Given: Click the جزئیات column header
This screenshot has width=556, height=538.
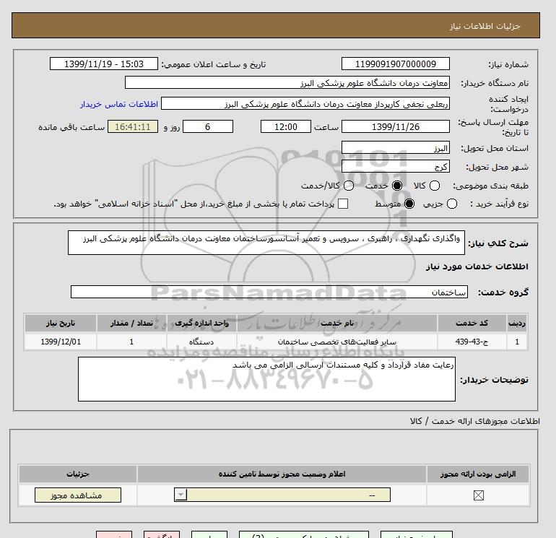Looking at the screenshot, I should [78, 474].
